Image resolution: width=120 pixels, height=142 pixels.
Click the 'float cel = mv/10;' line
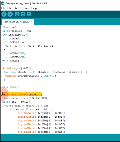16,102
